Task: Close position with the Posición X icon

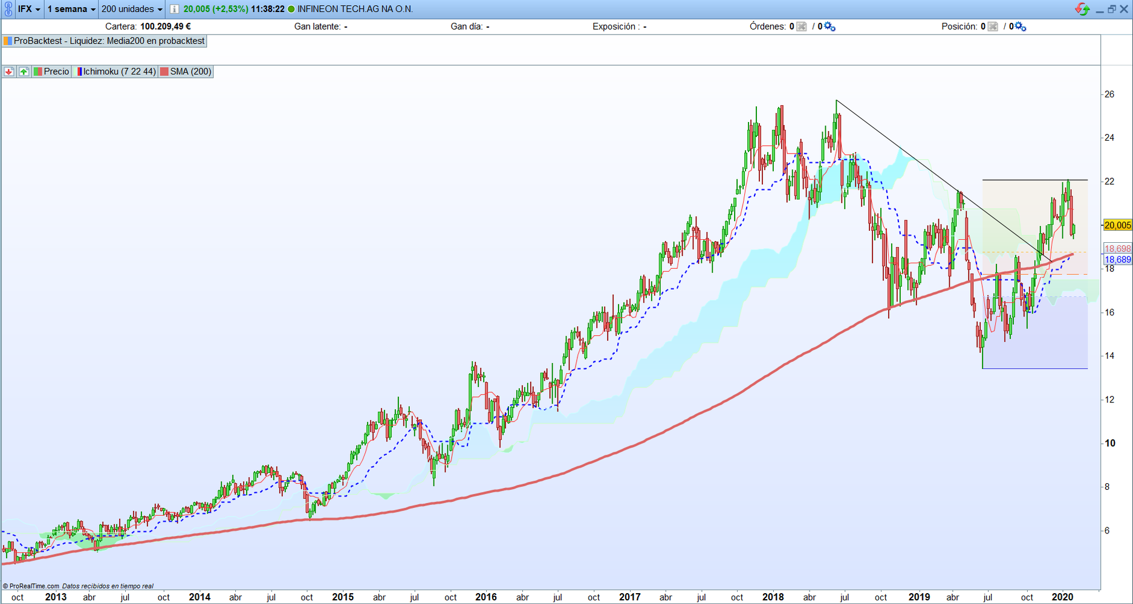Action: pyautogui.click(x=993, y=27)
